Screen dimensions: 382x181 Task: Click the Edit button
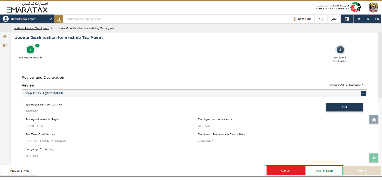coord(344,107)
